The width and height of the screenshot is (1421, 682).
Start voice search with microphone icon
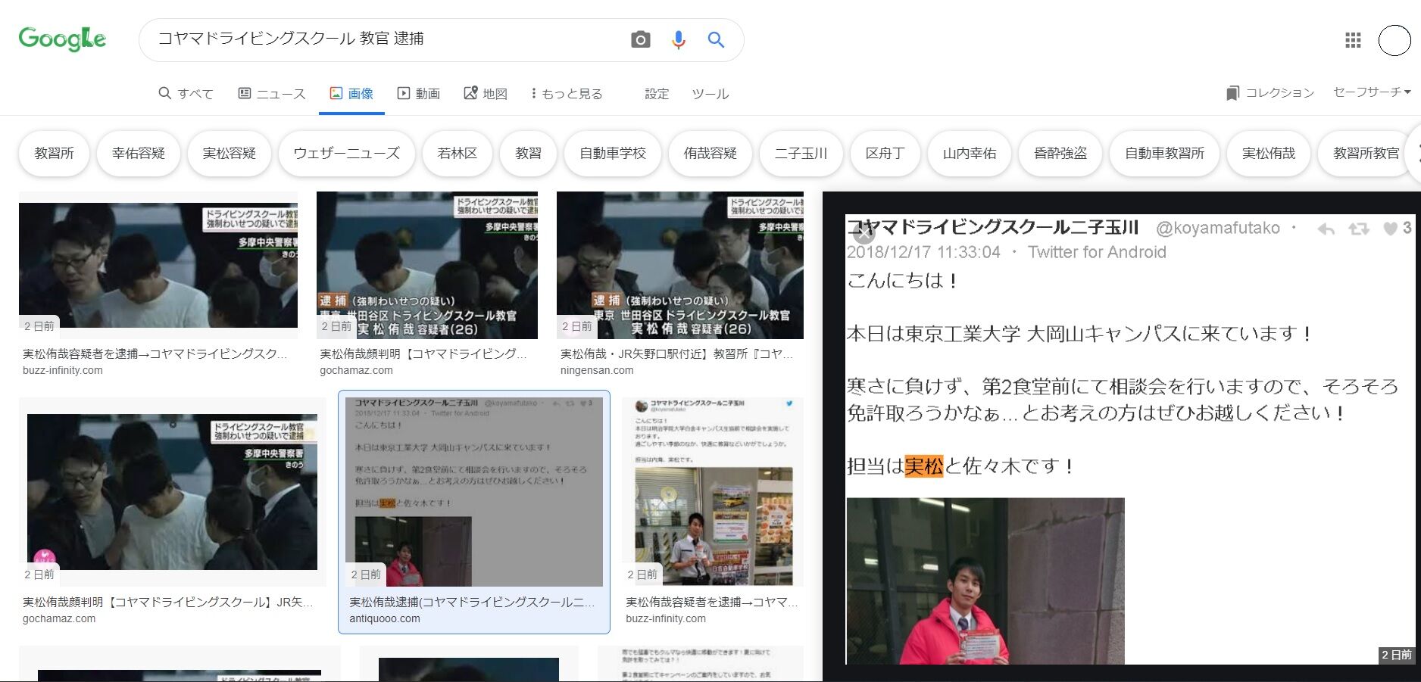click(679, 40)
